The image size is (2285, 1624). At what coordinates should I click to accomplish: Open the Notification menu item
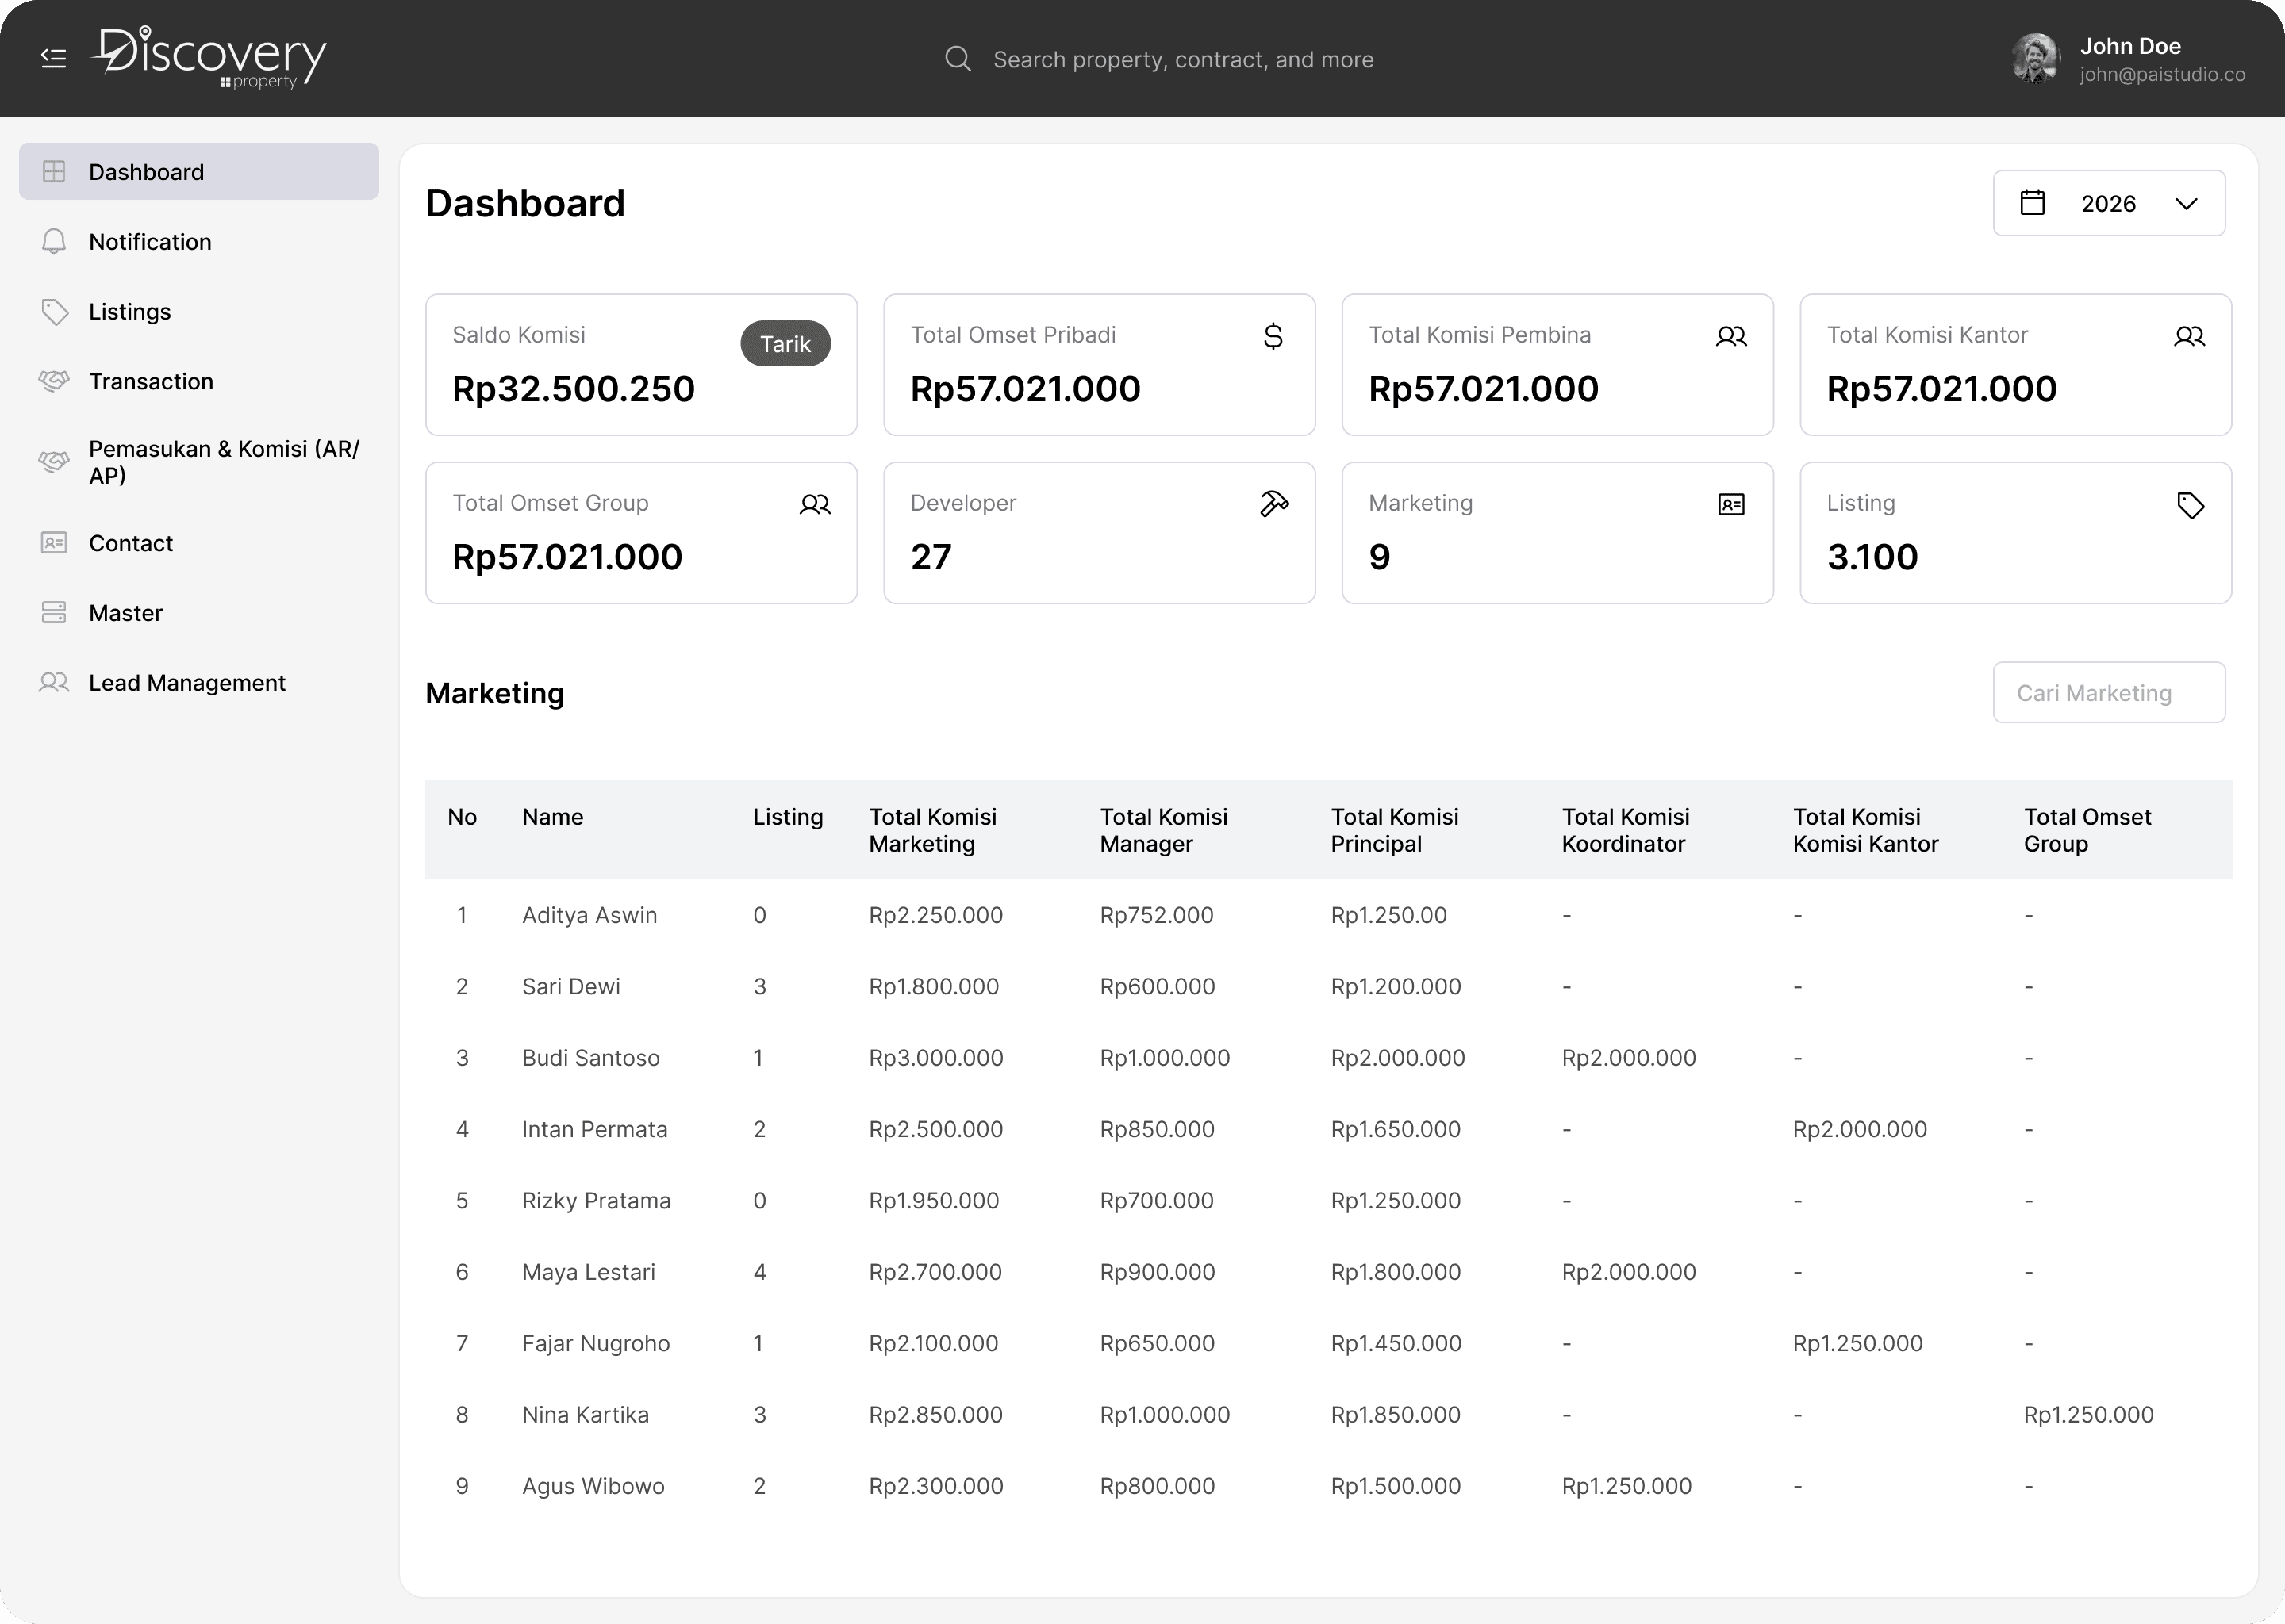199,241
